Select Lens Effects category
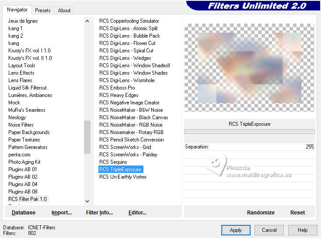The width and height of the screenshot is (321, 238). point(21,73)
